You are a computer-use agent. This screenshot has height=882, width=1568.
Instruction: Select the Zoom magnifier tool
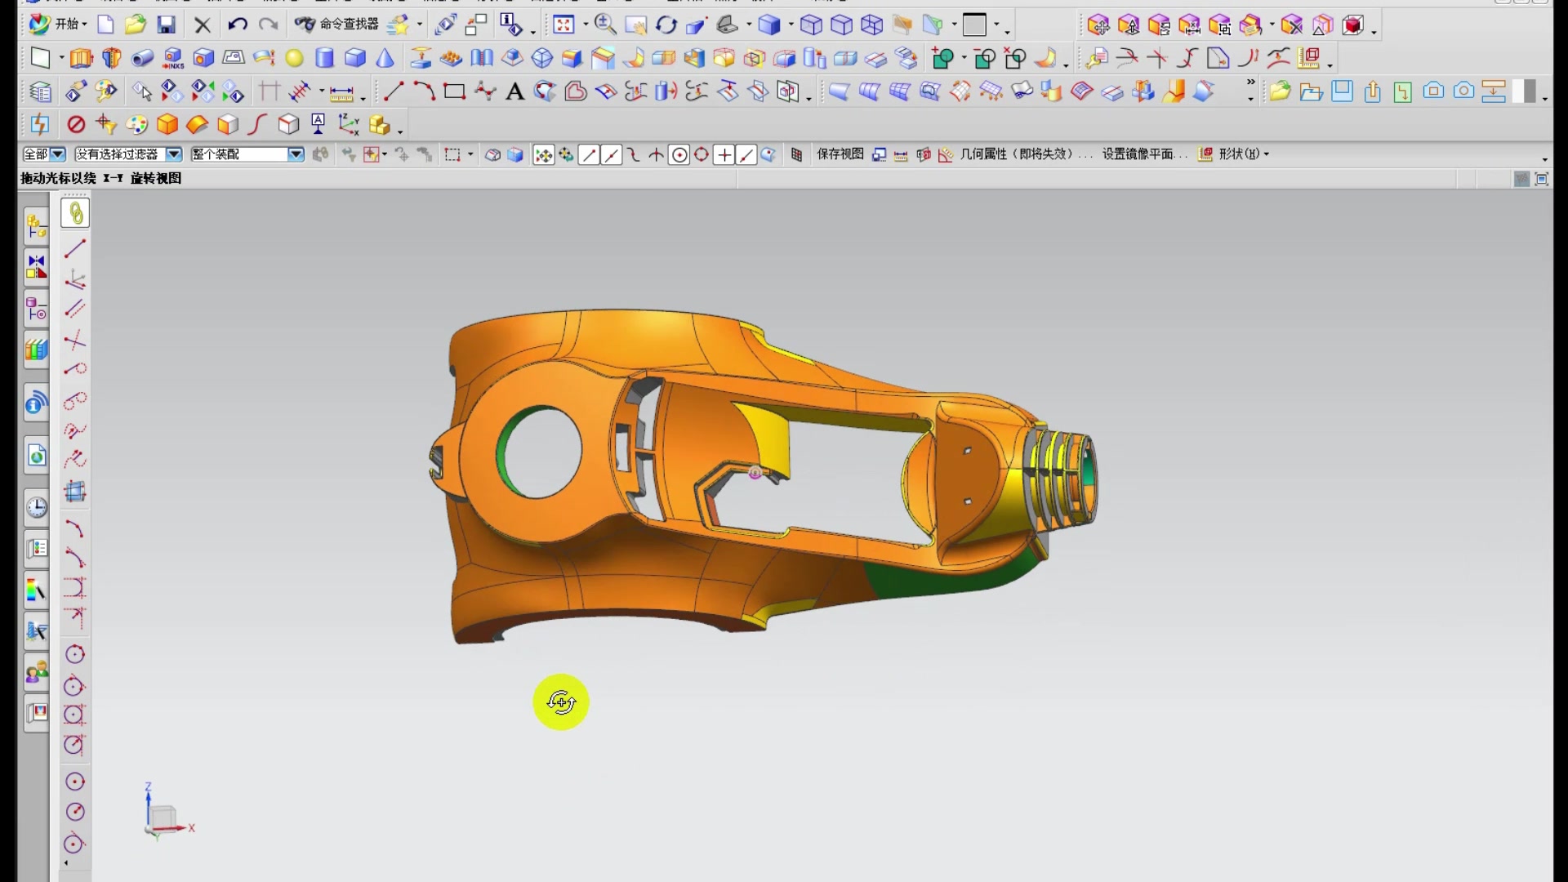click(x=605, y=24)
